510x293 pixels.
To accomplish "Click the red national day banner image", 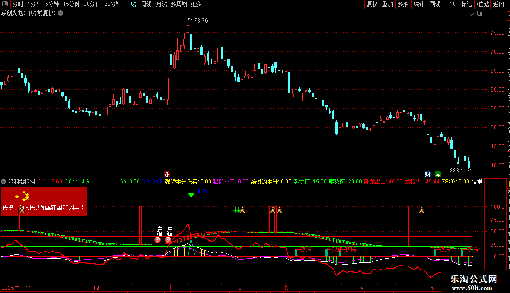I will [44, 201].
